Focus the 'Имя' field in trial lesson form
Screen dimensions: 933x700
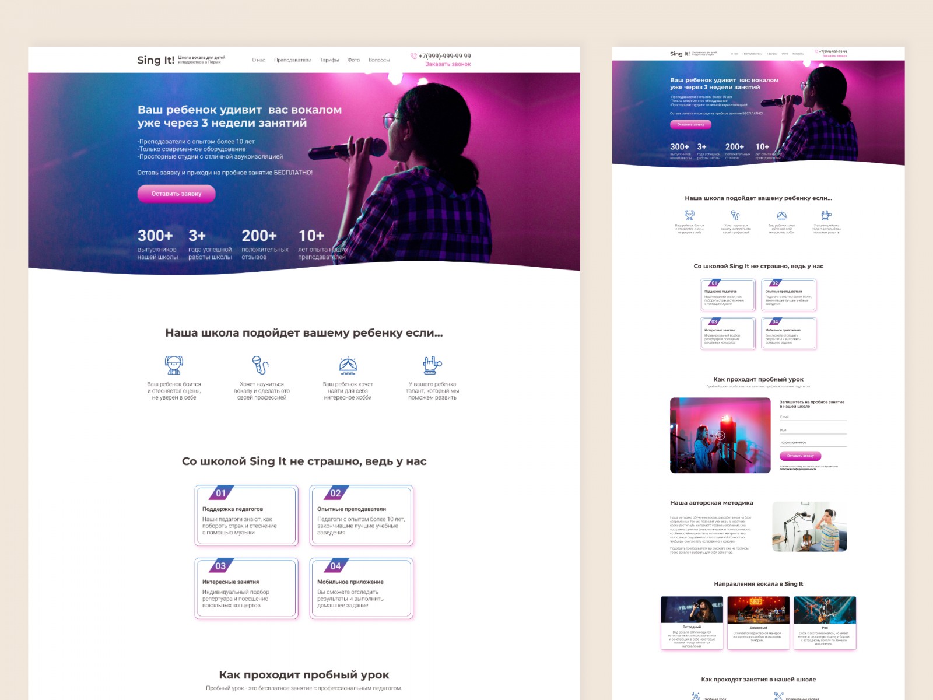(813, 430)
